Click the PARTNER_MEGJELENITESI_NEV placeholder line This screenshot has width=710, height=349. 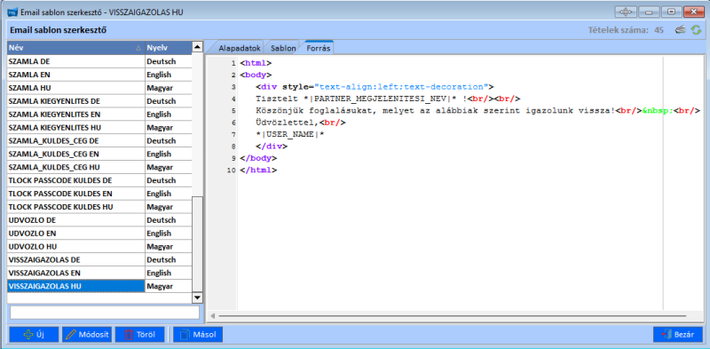388,99
